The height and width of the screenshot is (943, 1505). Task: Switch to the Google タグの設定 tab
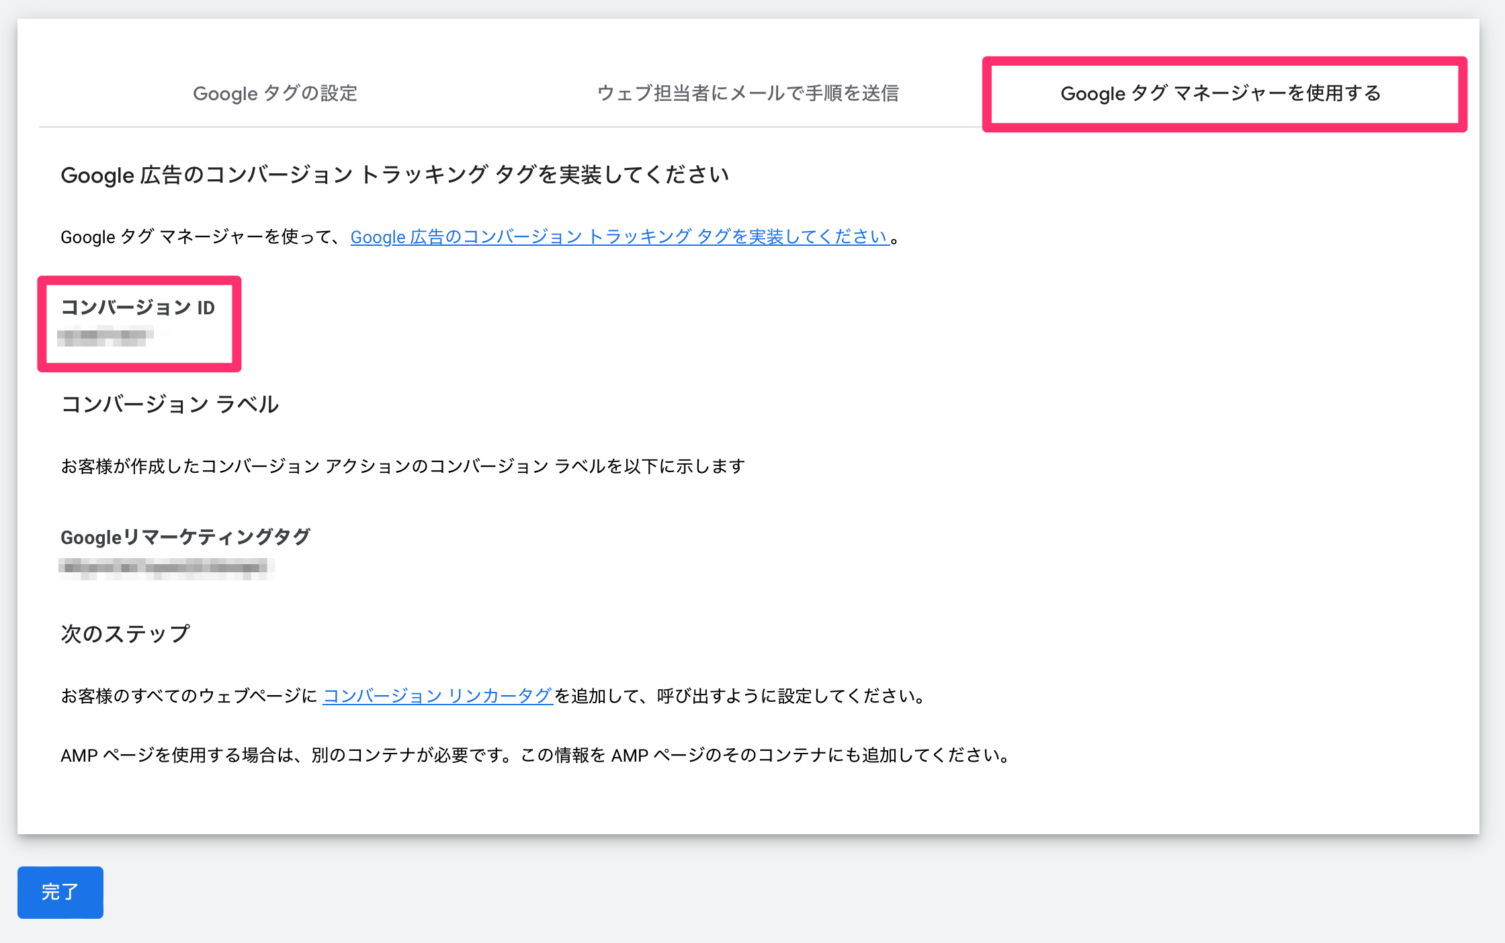click(275, 93)
